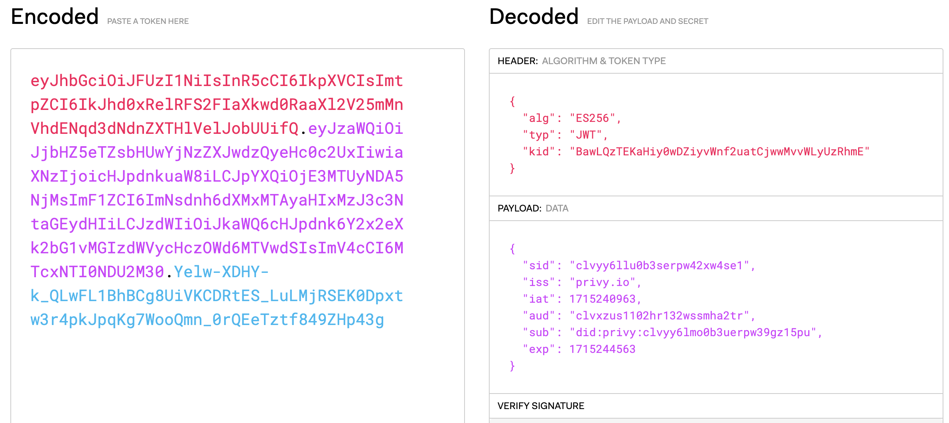Click the red segment 'VhdENqd3dNdnZXTHlVelJobUUifQ'
The image size is (949, 423).
pyautogui.click(x=165, y=129)
